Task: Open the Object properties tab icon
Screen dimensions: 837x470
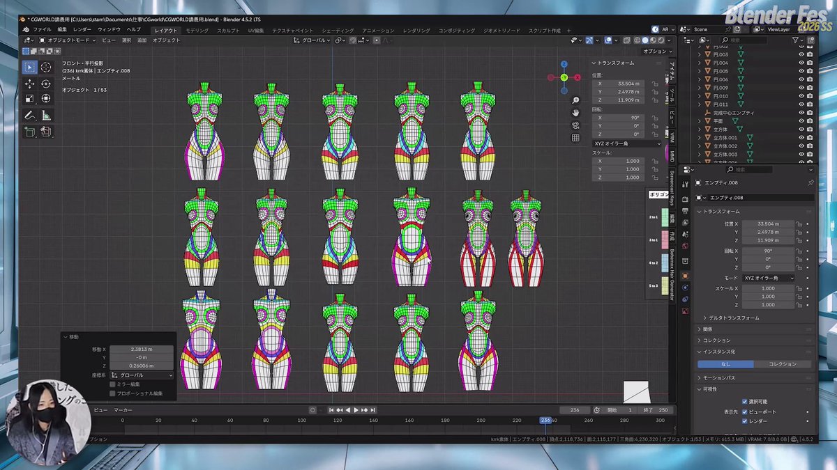Action: coord(685,276)
